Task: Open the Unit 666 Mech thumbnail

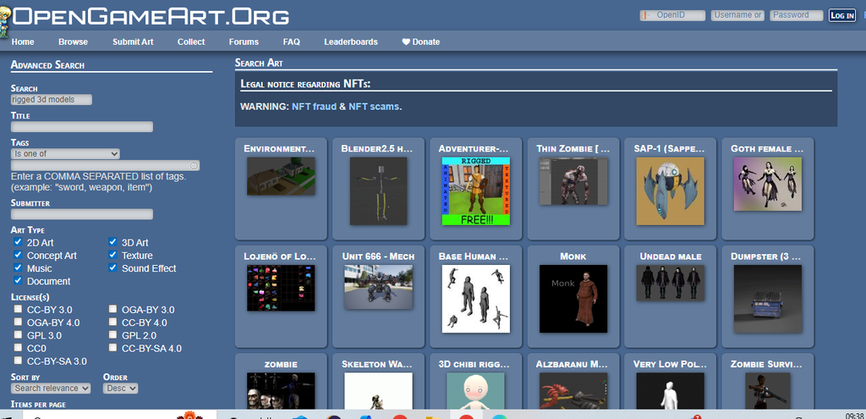Action: [x=378, y=286]
